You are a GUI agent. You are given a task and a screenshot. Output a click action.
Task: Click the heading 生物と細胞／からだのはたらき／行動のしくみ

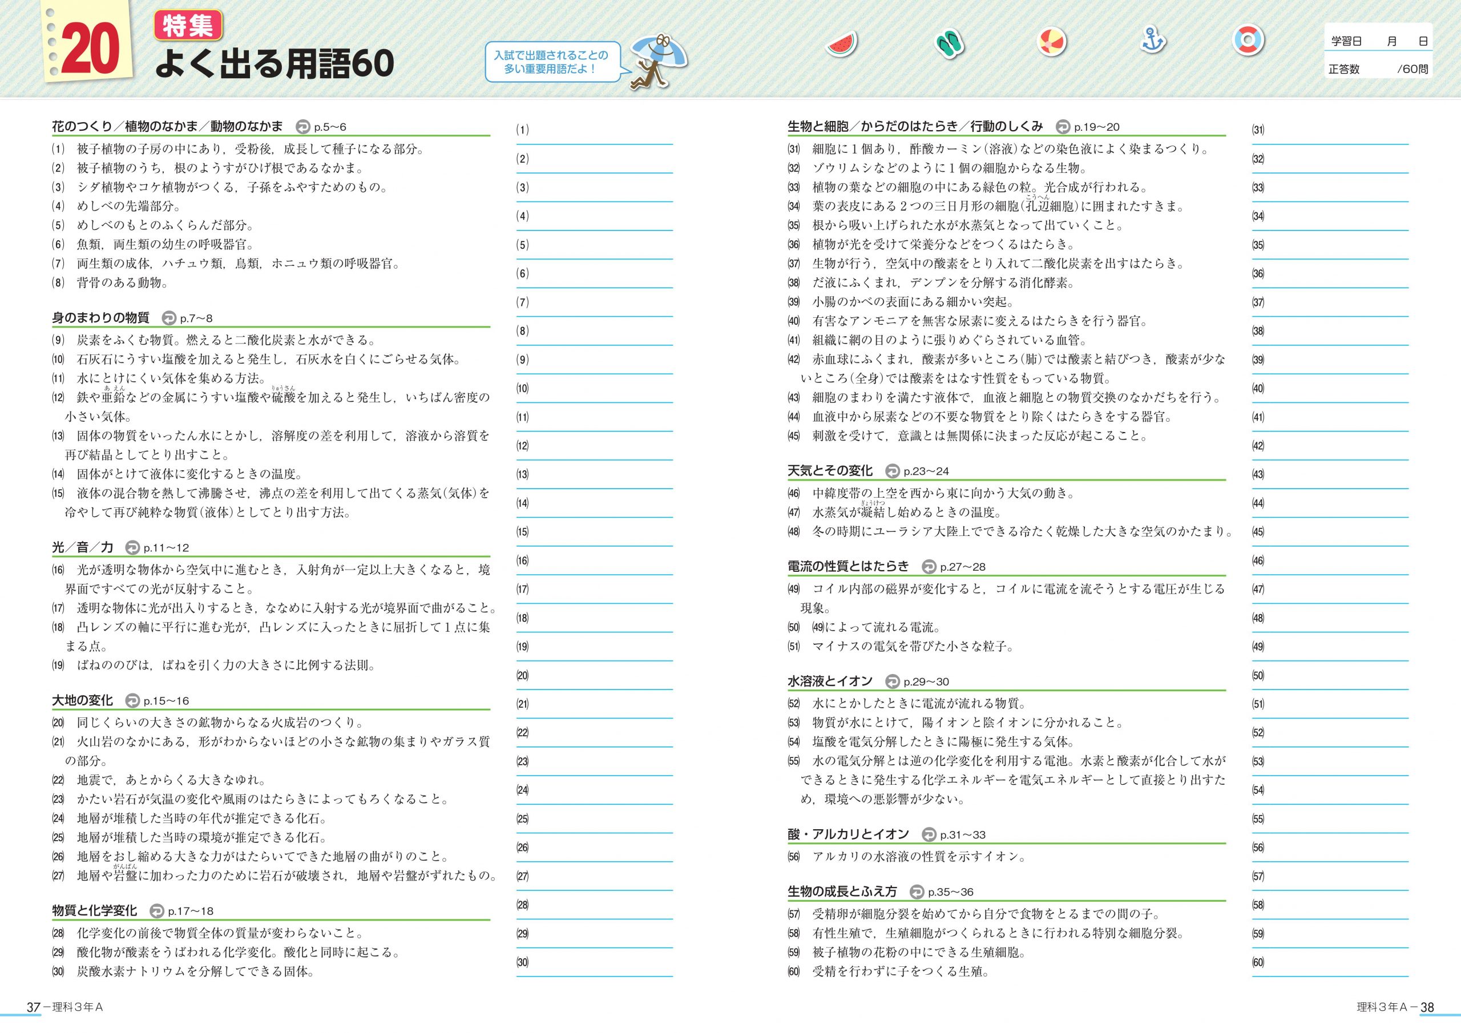tap(915, 127)
